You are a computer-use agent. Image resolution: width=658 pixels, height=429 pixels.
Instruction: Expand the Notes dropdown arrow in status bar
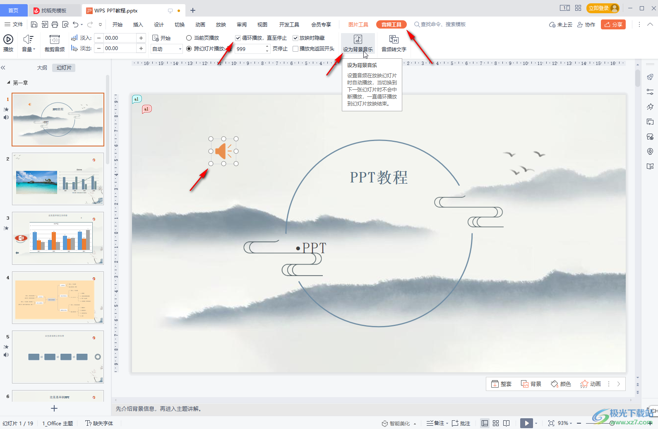pyautogui.click(x=447, y=423)
